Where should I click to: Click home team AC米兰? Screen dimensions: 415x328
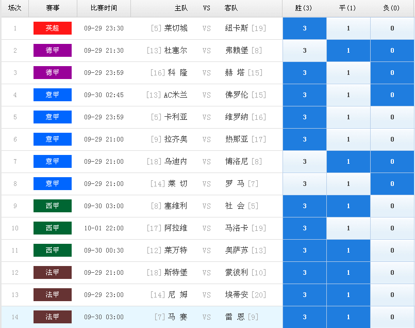point(176,95)
